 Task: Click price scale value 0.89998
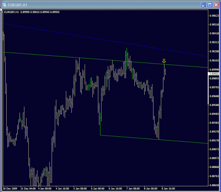pos(214,69)
